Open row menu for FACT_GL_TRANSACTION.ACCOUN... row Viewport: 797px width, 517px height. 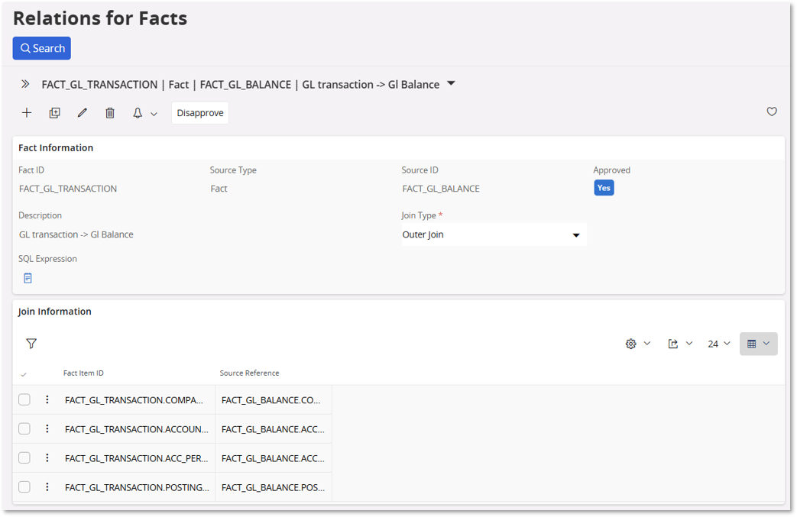pyautogui.click(x=47, y=428)
